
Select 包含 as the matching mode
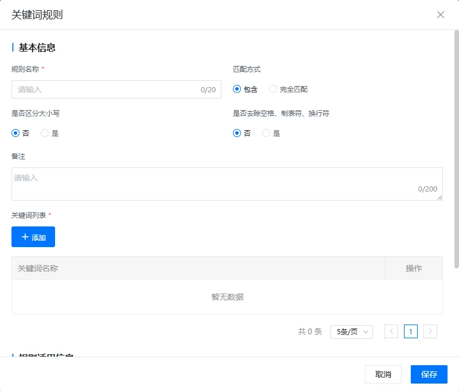pyautogui.click(x=237, y=89)
